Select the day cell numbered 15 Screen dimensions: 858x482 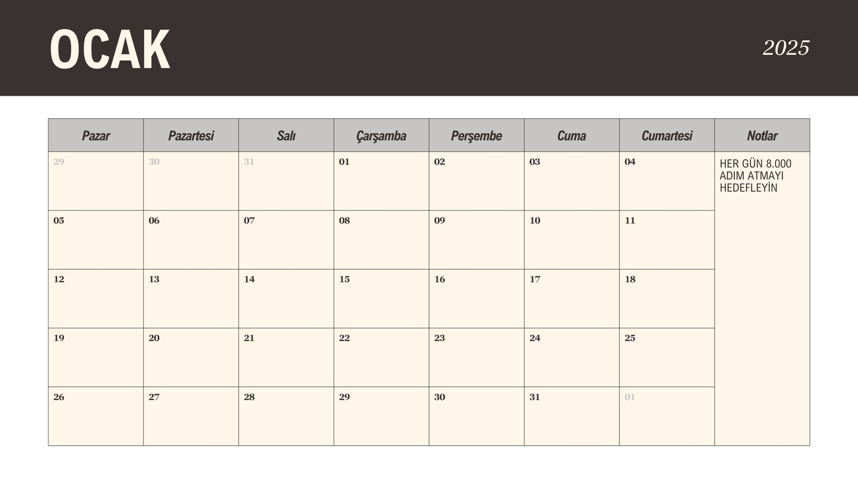(381, 299)
